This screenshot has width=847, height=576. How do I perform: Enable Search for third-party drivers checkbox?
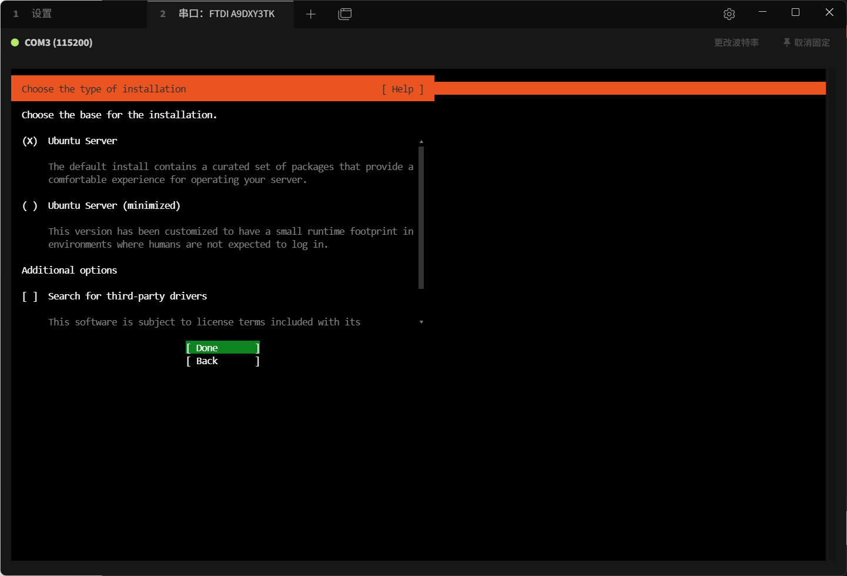(x=30, y=297)
